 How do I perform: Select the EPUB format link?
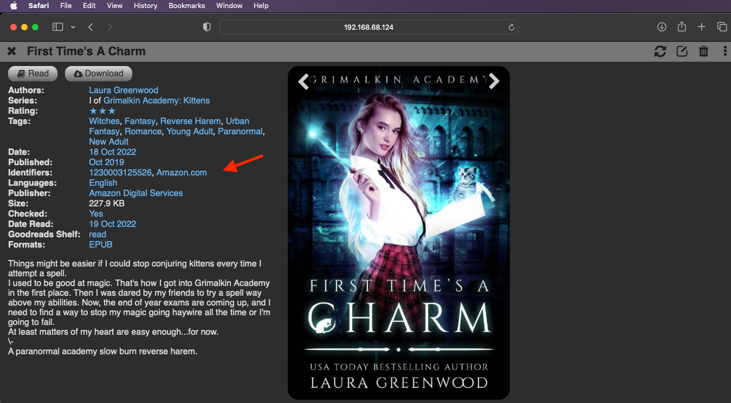101,245
